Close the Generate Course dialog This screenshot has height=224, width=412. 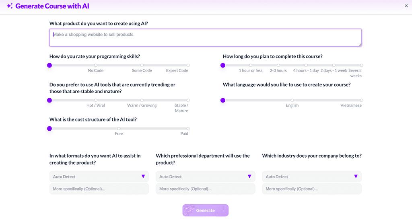[x=406, y=6]
